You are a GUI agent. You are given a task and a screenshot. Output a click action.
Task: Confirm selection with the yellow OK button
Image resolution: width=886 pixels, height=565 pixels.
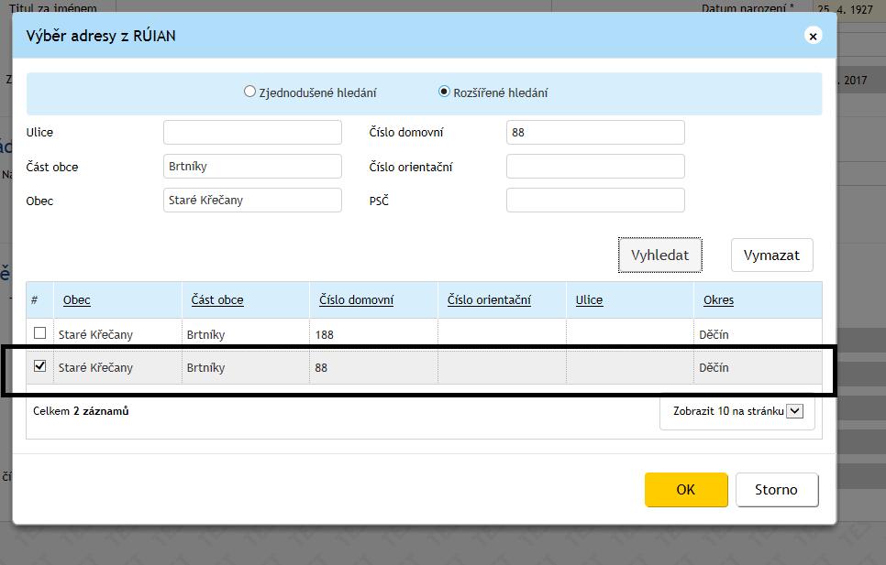coord(686,489)
